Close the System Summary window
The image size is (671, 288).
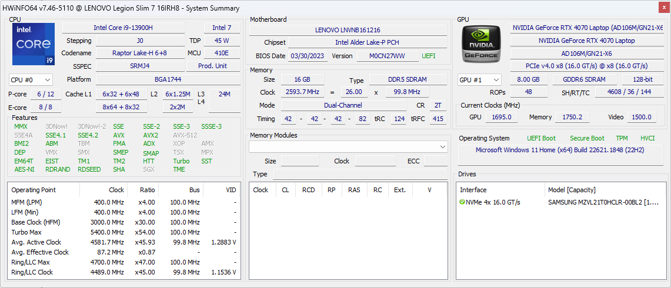[664, 8]
